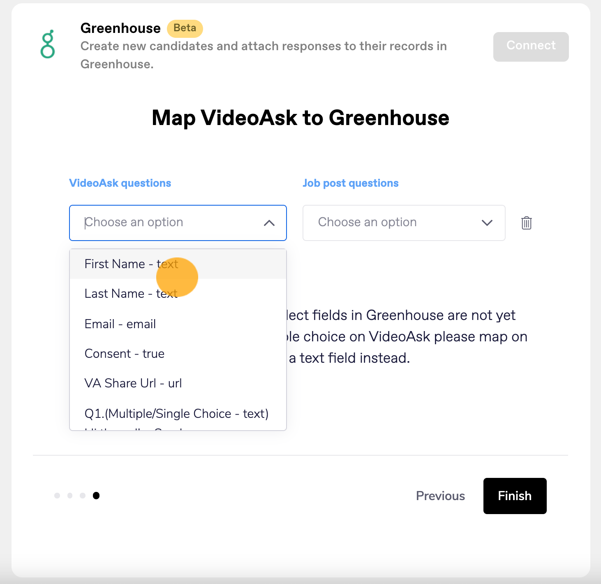Go back with the Previous button

point(440,496)
